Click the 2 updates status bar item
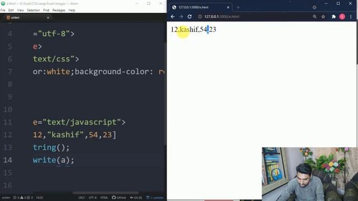This screenshot has height=201, width=358. (155, 198)
